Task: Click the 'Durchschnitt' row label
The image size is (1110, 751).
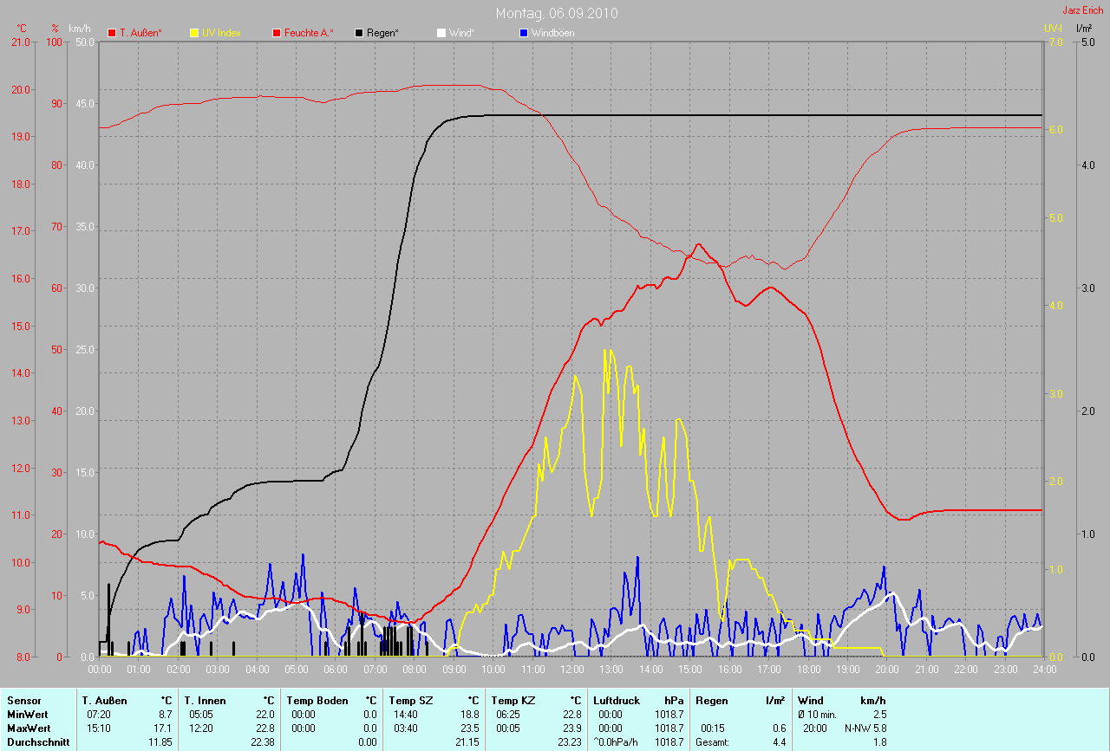Action: click(37, 741)
